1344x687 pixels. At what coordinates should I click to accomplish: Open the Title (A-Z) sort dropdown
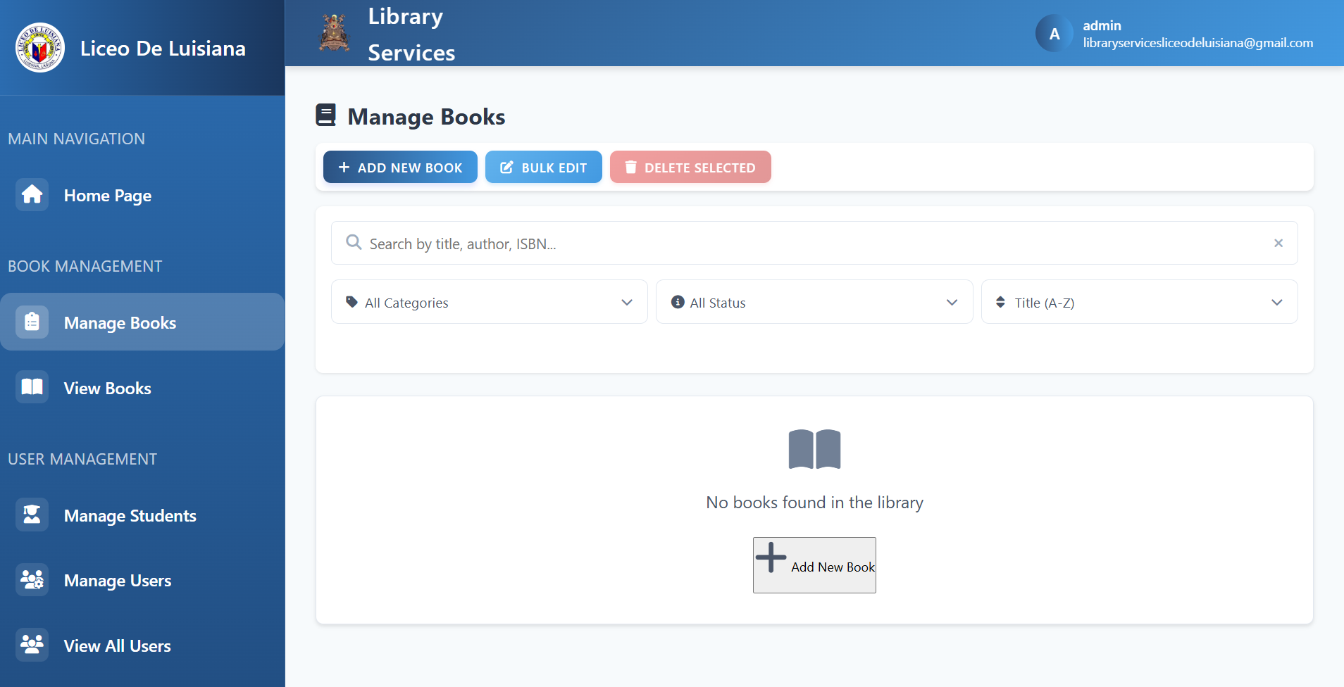pyautogui.click(x=1138, y=302)
